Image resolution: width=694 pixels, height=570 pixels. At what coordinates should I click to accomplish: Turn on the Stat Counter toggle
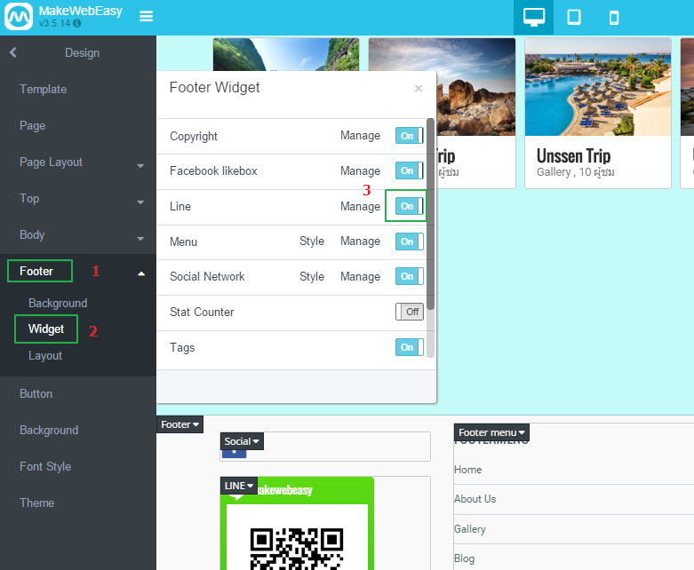(409, 312)
